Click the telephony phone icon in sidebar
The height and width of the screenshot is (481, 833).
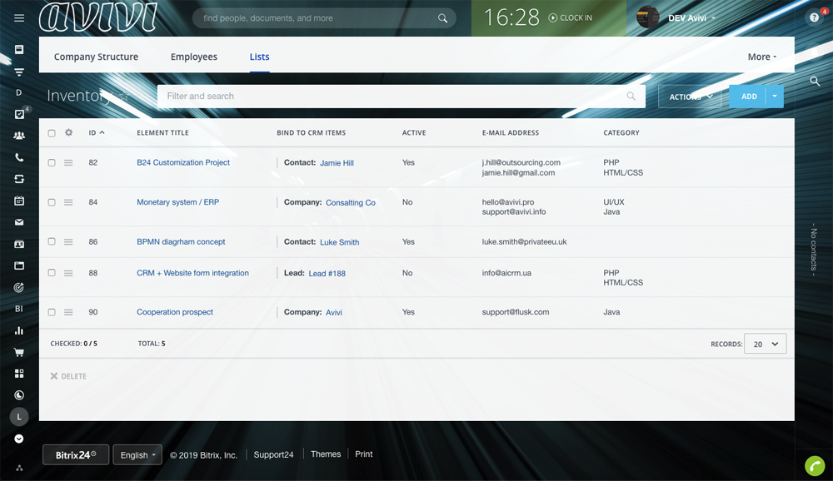click(19, 157)
